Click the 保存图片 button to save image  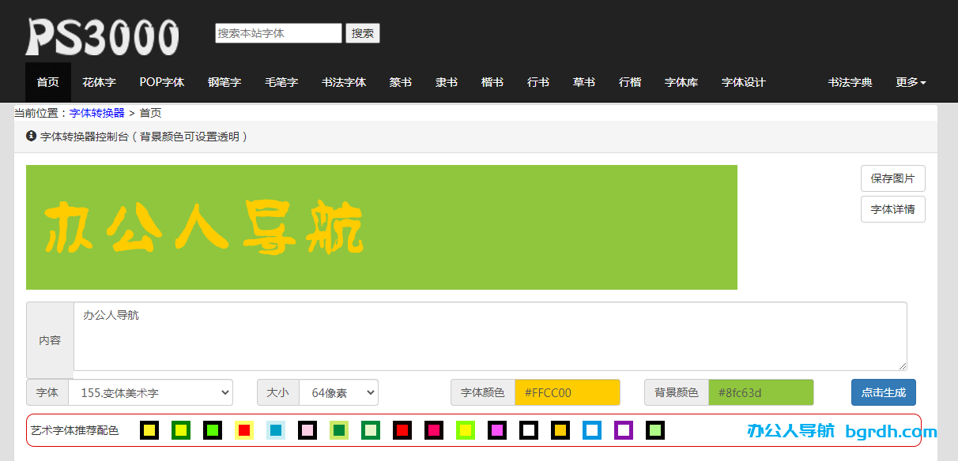tap(892, 178)
